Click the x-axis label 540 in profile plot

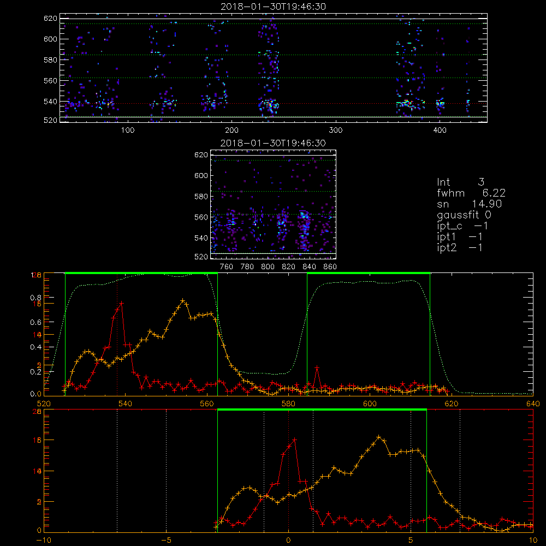coord(126,403)
